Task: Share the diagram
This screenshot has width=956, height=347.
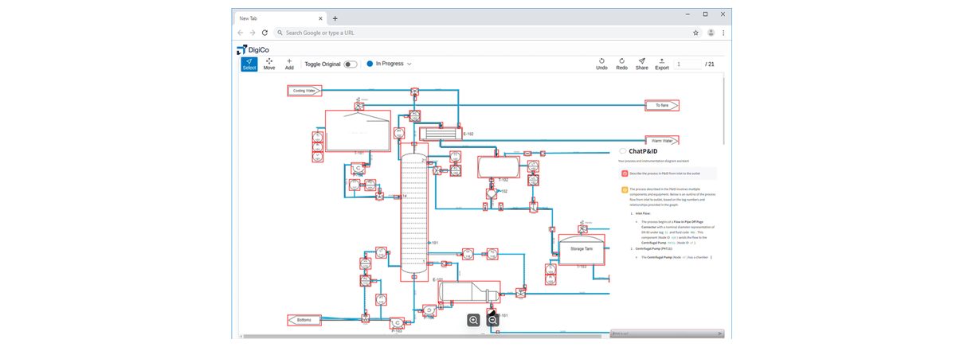Action: point(641,64)
